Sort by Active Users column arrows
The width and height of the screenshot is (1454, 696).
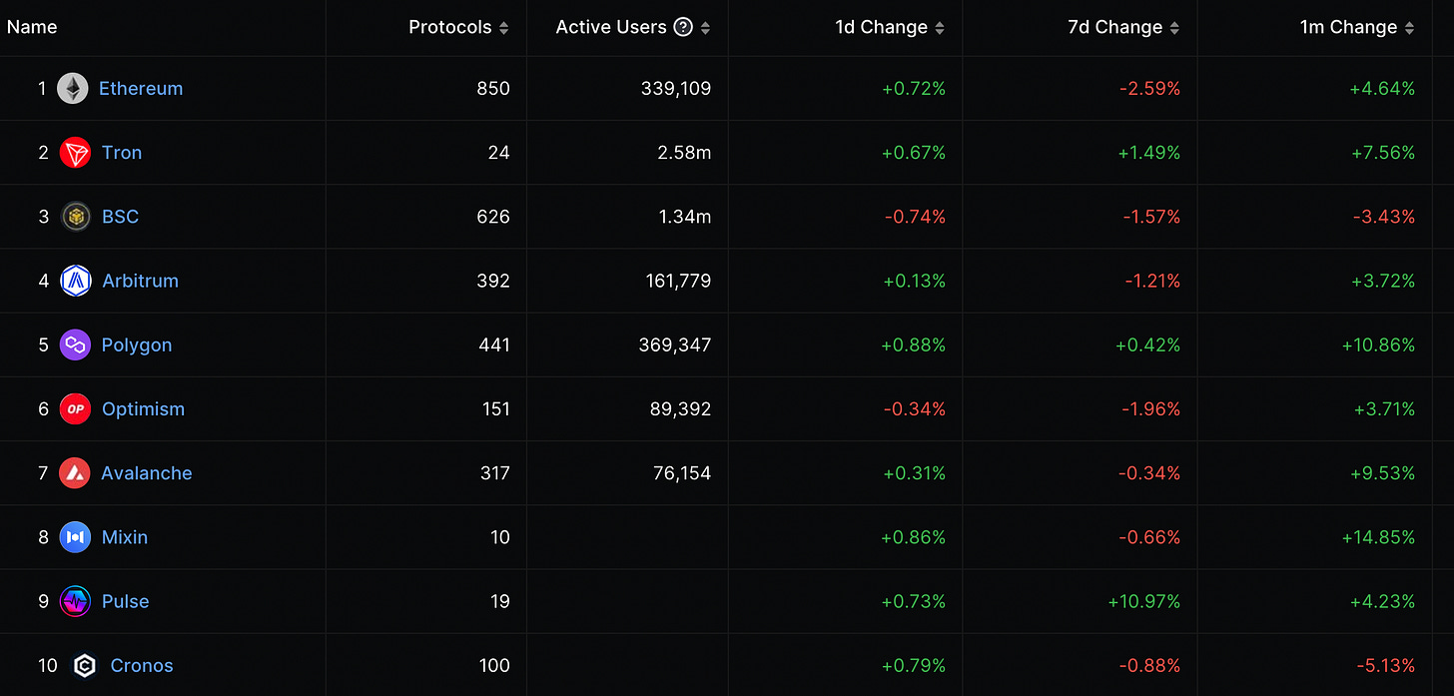coord(706,28)
